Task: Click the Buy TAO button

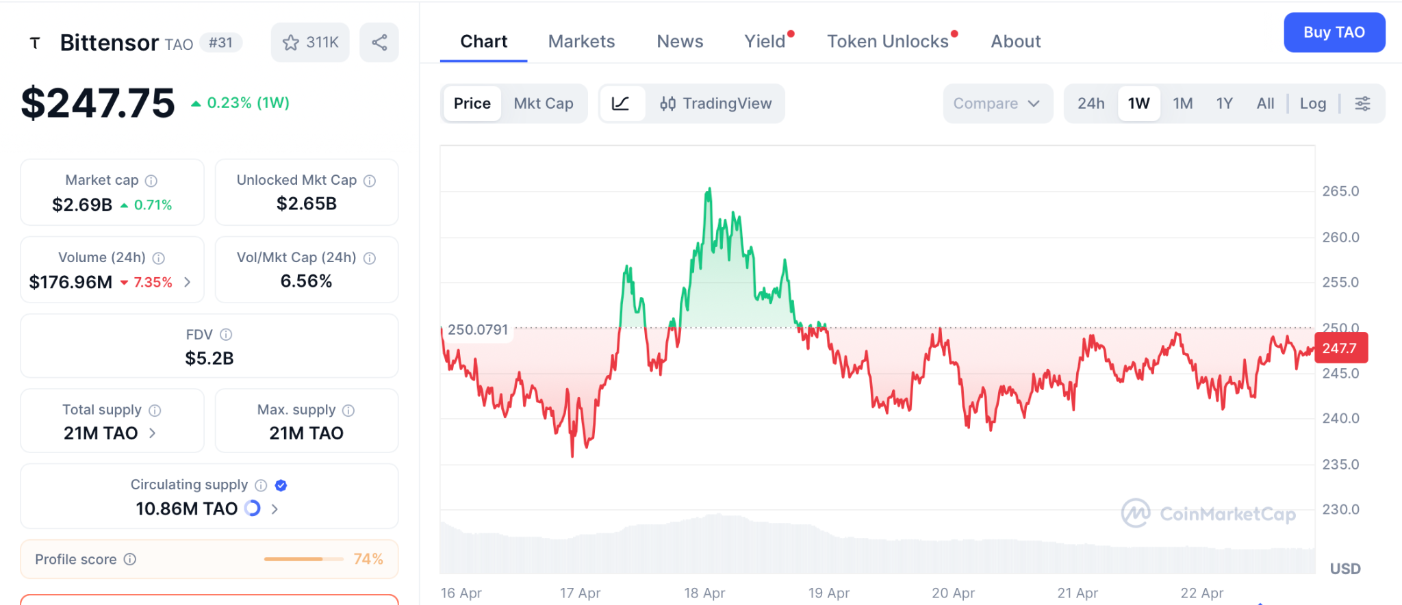Action: pos(1334,32)
